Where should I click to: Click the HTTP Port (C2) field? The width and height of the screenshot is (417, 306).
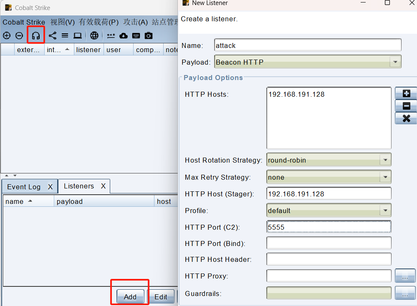tap(329, 227)
